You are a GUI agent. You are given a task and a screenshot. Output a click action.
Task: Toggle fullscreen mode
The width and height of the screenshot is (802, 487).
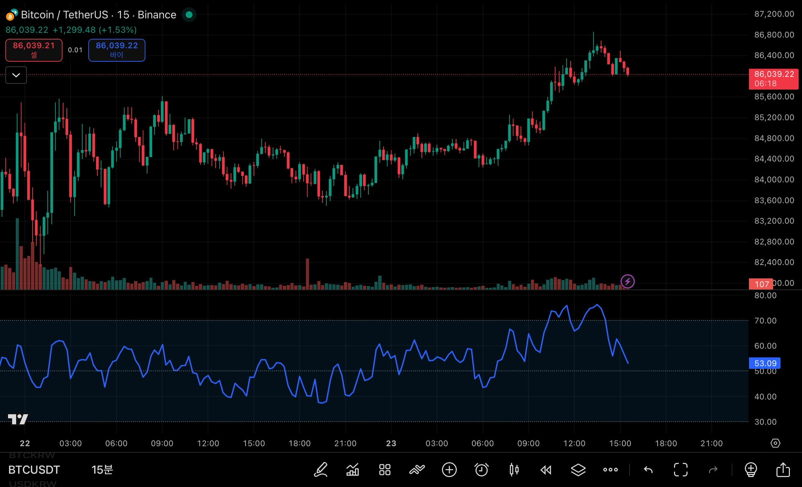point(680,470)
